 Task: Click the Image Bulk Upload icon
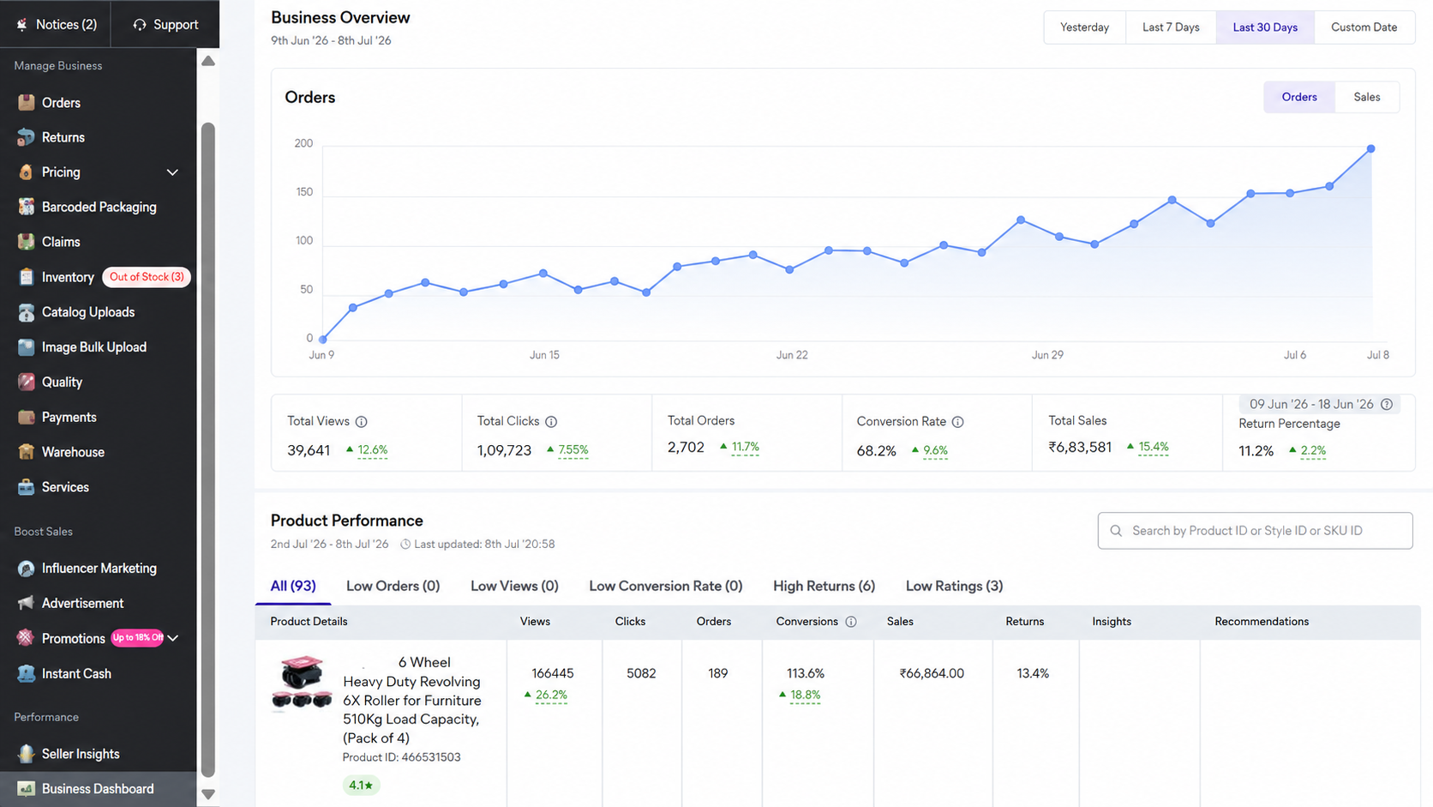(x=26, y=347)
